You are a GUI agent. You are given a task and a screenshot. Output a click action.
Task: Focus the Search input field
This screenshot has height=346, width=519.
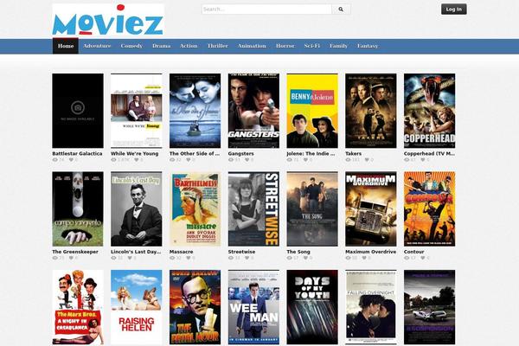click(x=266, y=10)
